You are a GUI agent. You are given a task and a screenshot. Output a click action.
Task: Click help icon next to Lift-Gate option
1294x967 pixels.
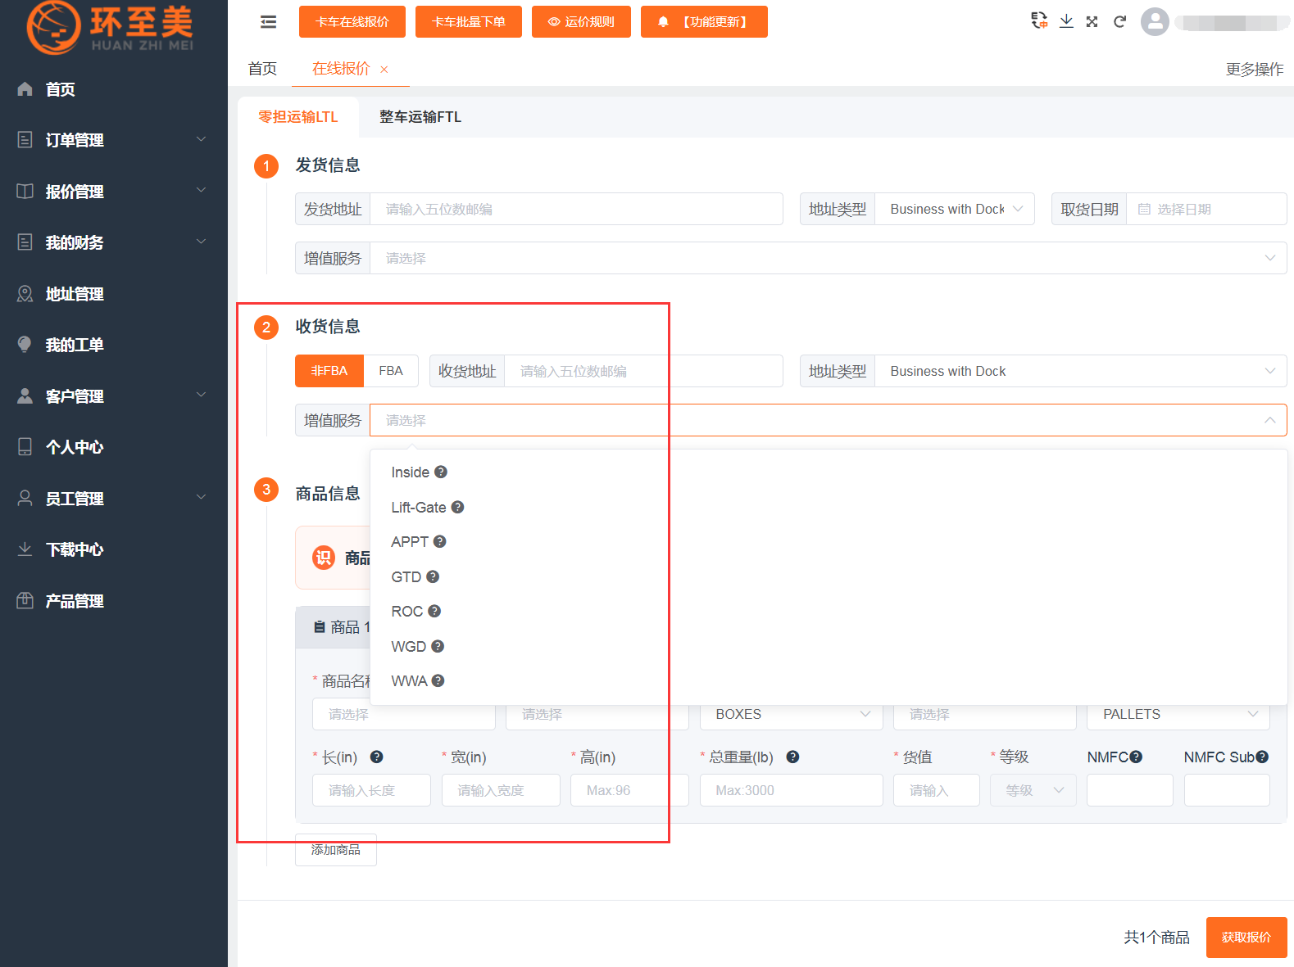point(457,507)
